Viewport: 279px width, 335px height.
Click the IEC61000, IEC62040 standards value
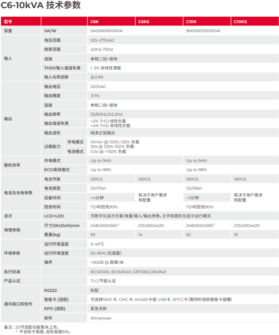(x=128, y=272)
